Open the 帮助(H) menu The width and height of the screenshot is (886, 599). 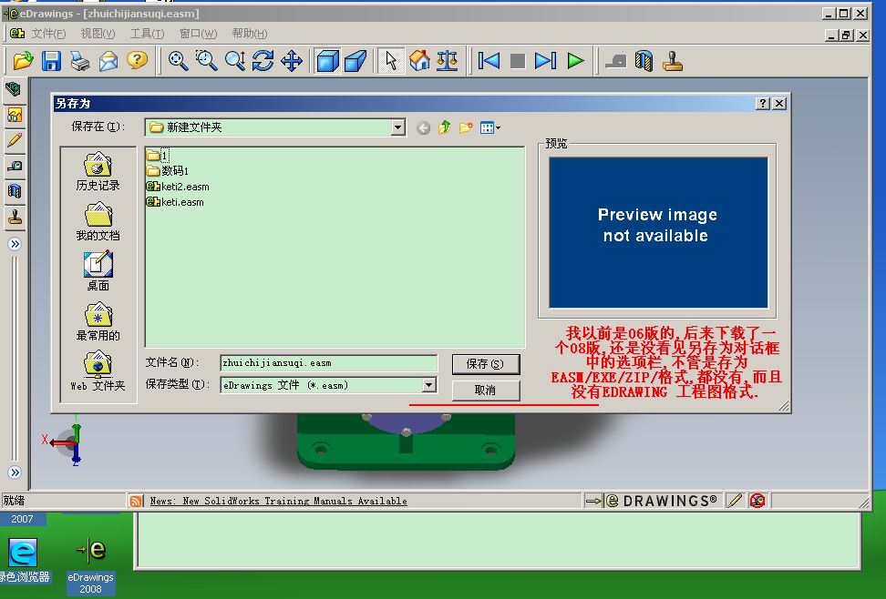click(x=249, y=34)
